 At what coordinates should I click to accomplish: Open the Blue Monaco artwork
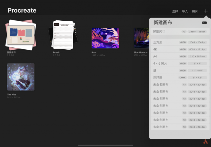click(142, 38)
